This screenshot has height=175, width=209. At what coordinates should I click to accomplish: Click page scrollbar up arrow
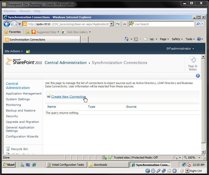203,57
